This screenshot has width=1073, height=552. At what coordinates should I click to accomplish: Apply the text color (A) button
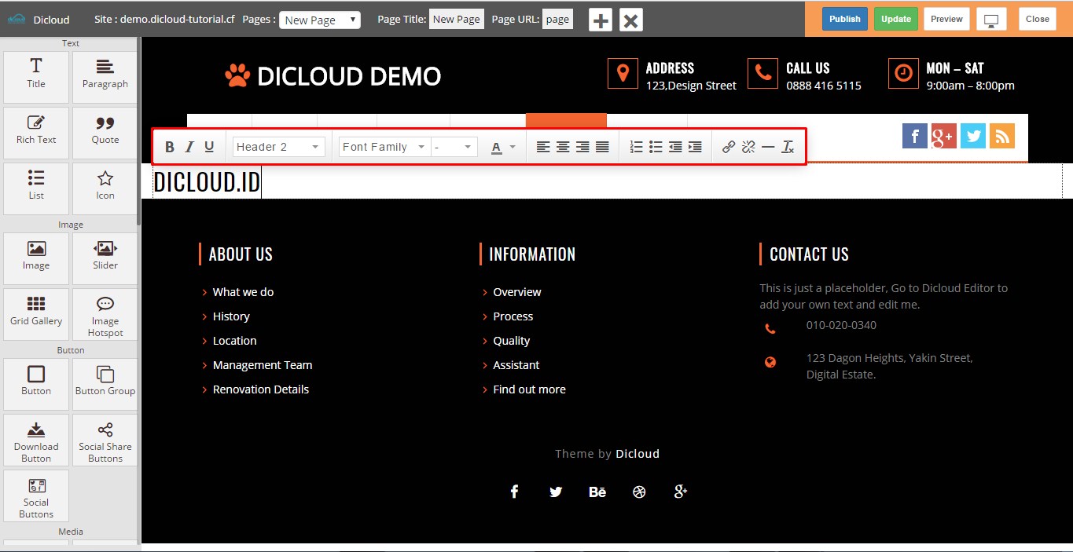496,147
